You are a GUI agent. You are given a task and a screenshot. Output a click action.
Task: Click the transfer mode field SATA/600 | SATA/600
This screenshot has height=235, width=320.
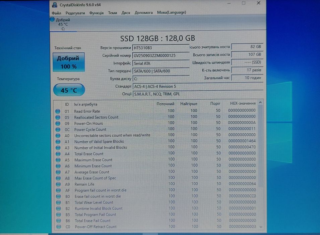pos(161,71)
